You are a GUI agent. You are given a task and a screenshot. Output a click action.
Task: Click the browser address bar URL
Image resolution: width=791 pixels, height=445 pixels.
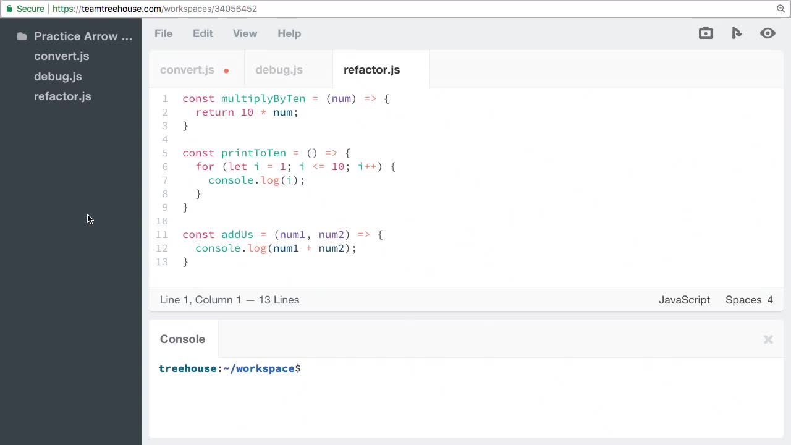tap(154, 9)
